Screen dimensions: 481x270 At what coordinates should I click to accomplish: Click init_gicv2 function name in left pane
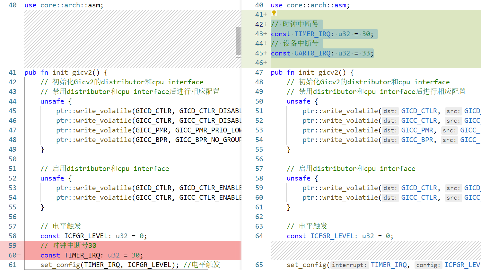pos(72,72)
